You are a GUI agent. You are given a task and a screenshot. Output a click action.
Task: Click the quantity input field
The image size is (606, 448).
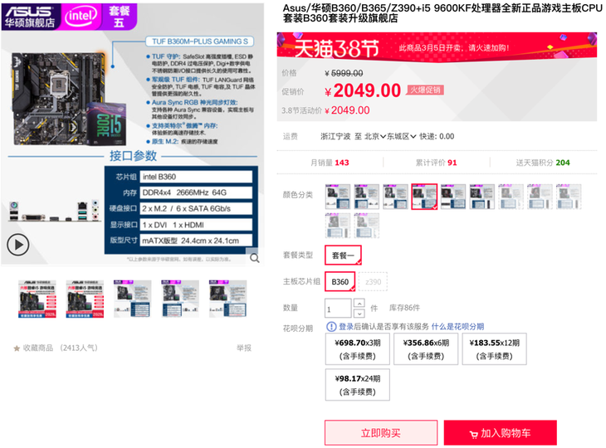coord(338,308)
